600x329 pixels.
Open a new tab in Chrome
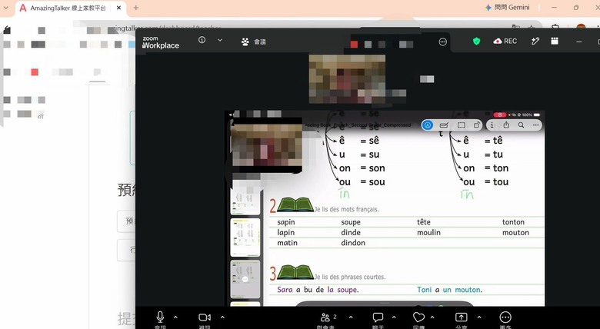click(136, 8)
